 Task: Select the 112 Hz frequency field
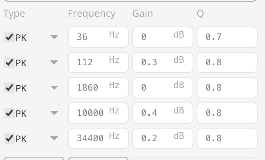(x=98, y=62)
